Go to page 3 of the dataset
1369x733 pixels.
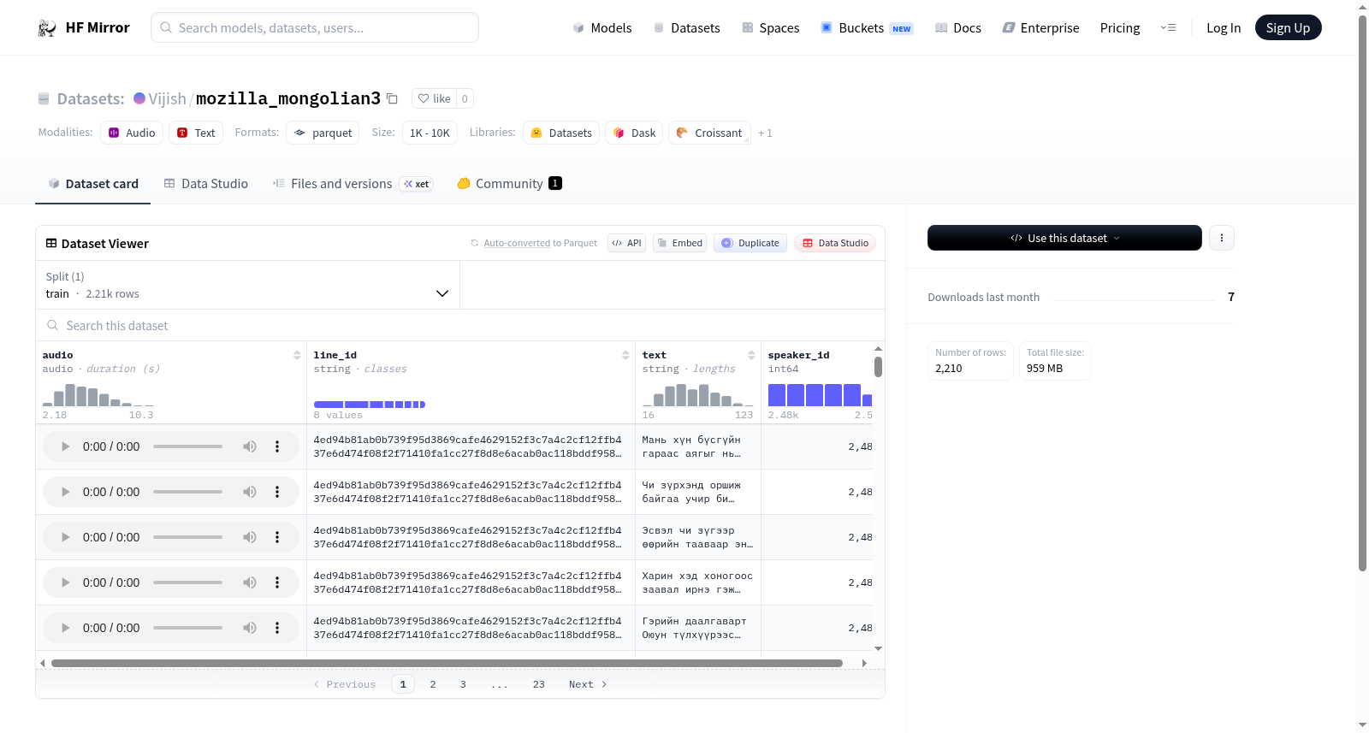(x=463, y=684)
